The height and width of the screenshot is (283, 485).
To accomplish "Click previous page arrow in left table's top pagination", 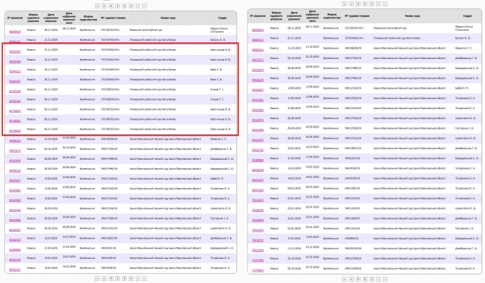I will point(103,5).
